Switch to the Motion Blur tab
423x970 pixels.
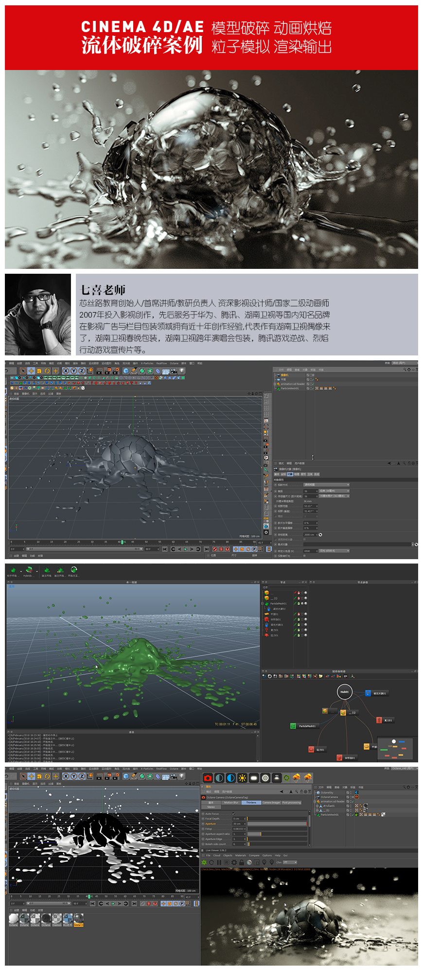pyautogui.click(x=231, y=802)
